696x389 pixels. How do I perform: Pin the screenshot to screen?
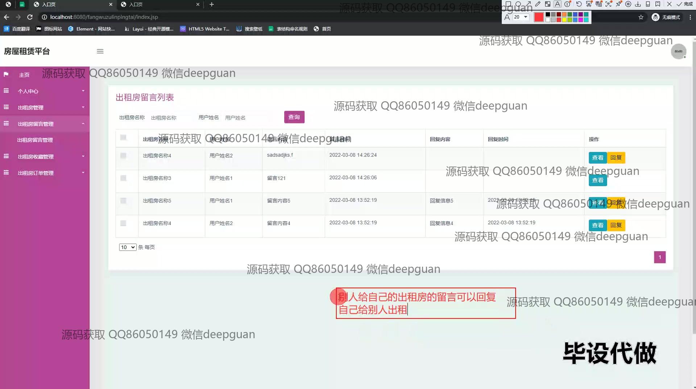(618, 4)
